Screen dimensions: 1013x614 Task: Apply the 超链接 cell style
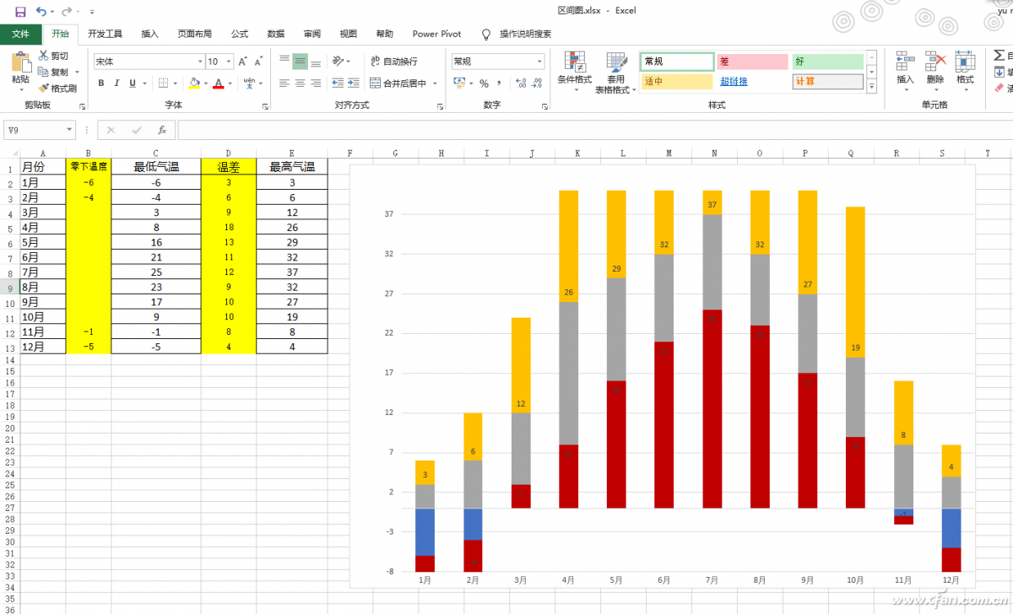pos(752,82)
